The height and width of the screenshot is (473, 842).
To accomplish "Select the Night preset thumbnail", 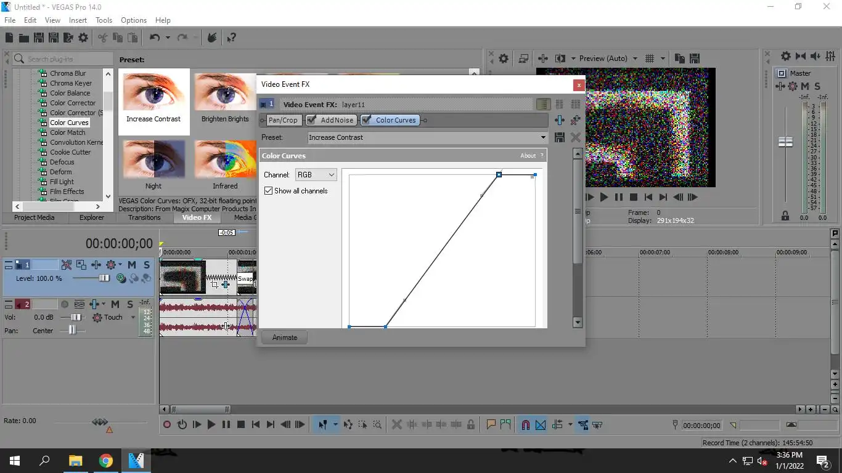I will coord(153,165).
